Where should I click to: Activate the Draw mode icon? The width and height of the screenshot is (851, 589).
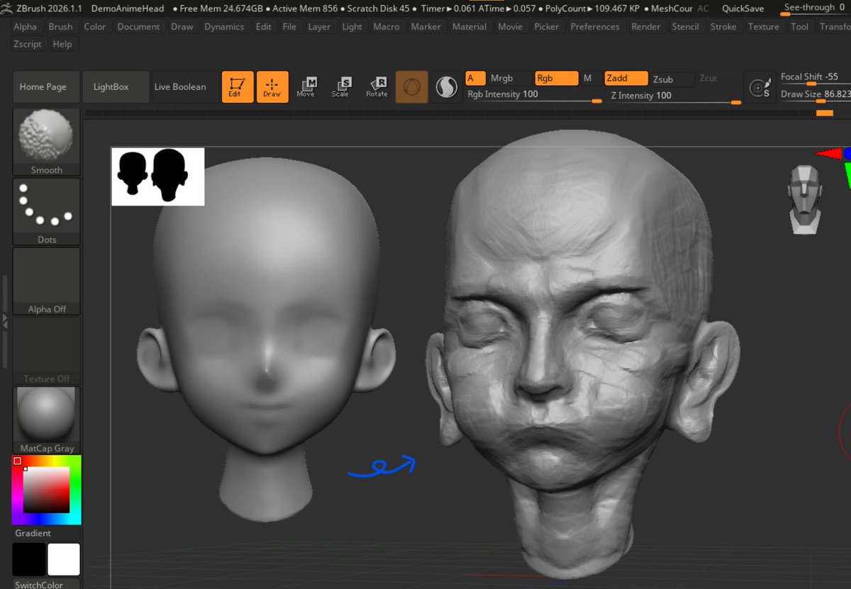(272, 87)
